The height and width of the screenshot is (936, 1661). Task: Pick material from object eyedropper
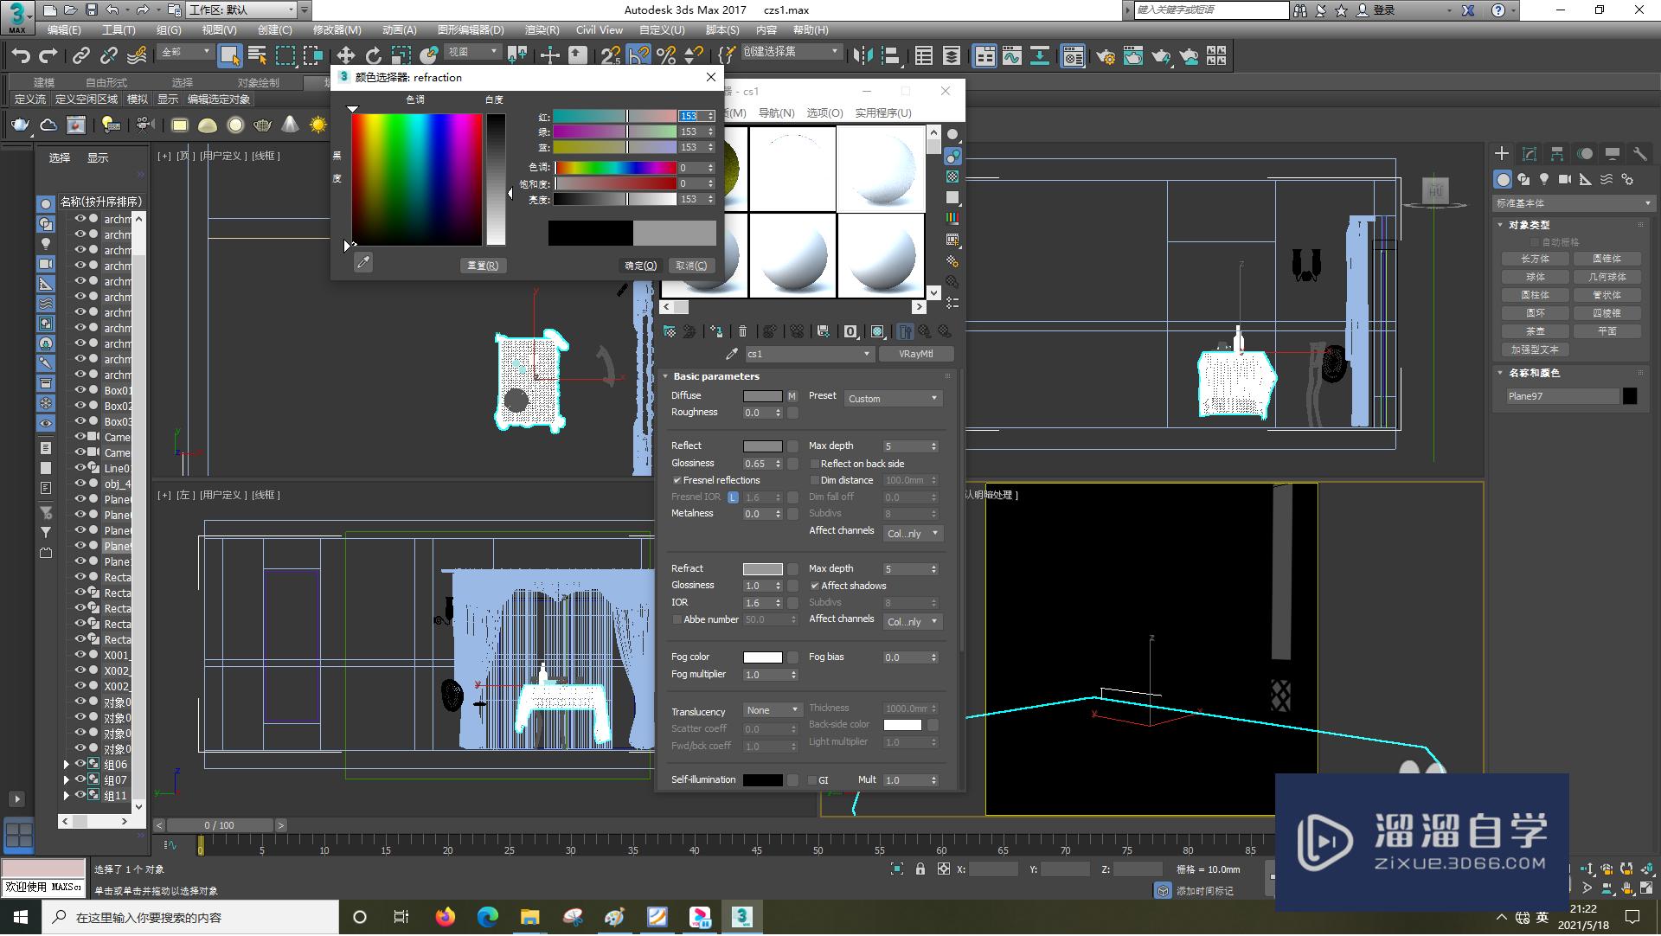[732, 354]
